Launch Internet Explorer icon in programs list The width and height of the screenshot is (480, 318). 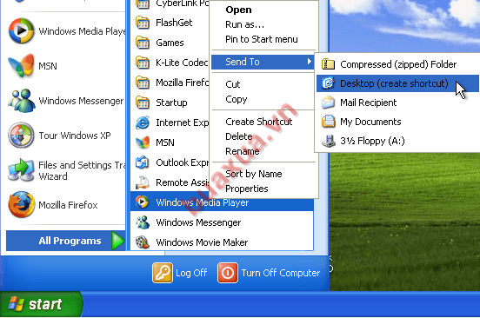(x=143, y=123)
